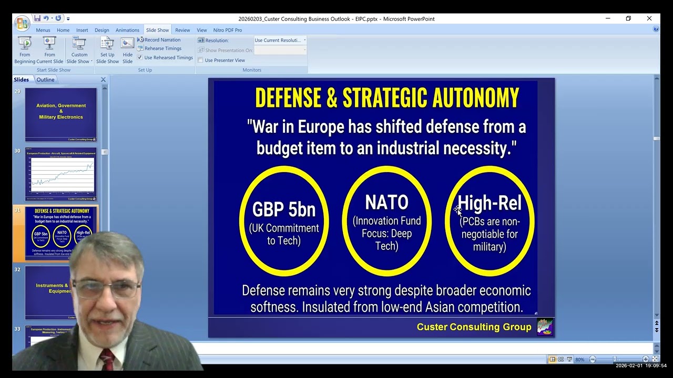Fit slide to current window

click(x=655, y=359)
